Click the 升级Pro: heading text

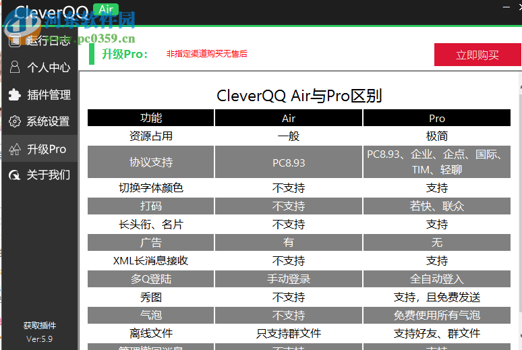tap(125, 54)
